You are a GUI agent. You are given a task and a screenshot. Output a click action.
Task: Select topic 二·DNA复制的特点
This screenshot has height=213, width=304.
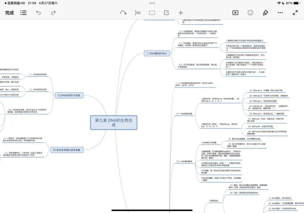pyautogui.click(x=157, y=53)
